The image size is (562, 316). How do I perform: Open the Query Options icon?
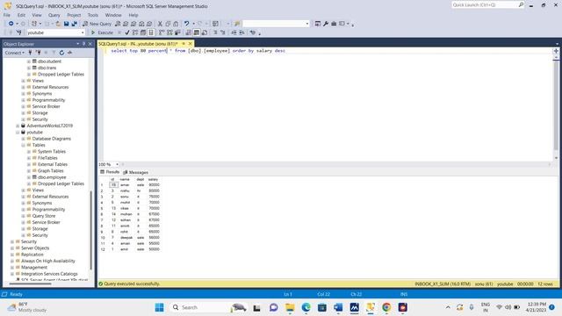click(x=143, y=32)
